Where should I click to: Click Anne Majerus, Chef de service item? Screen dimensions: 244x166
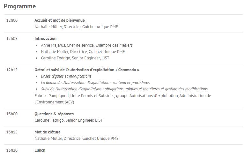(x=87, y=45)
